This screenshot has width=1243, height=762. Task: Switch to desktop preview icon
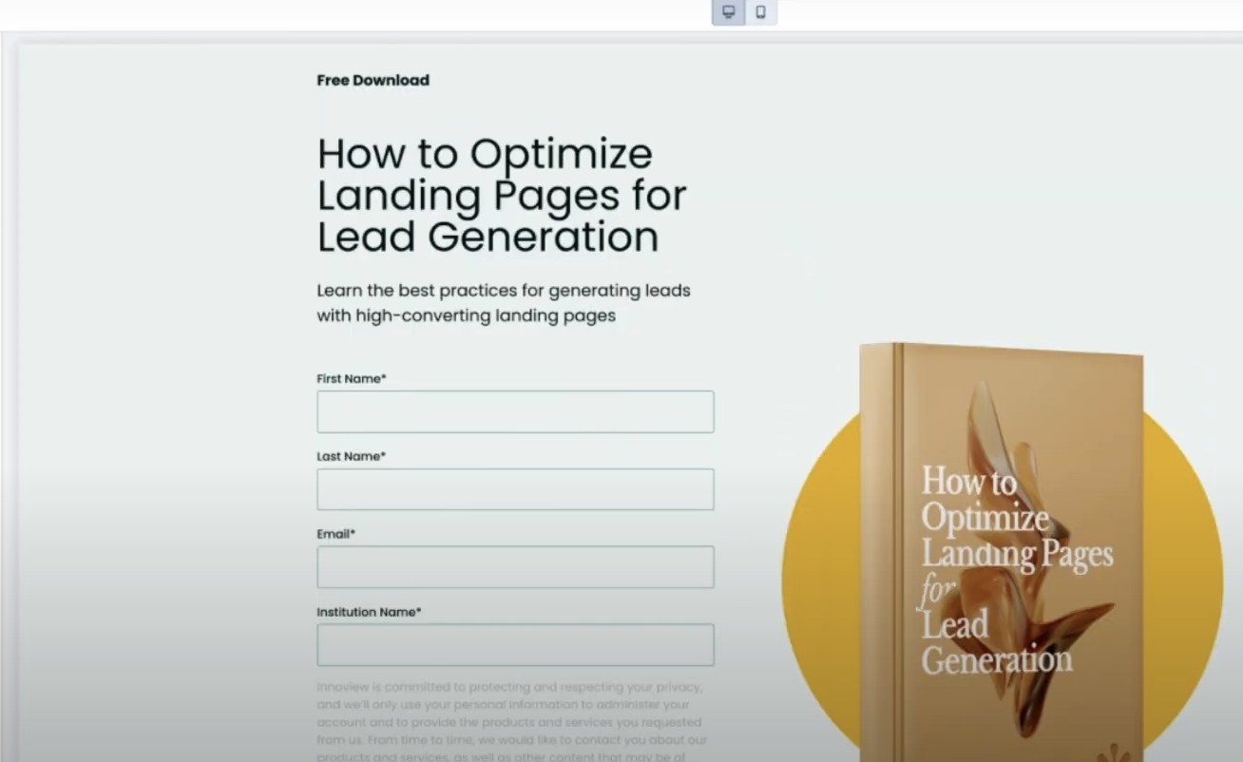point(729,12)
